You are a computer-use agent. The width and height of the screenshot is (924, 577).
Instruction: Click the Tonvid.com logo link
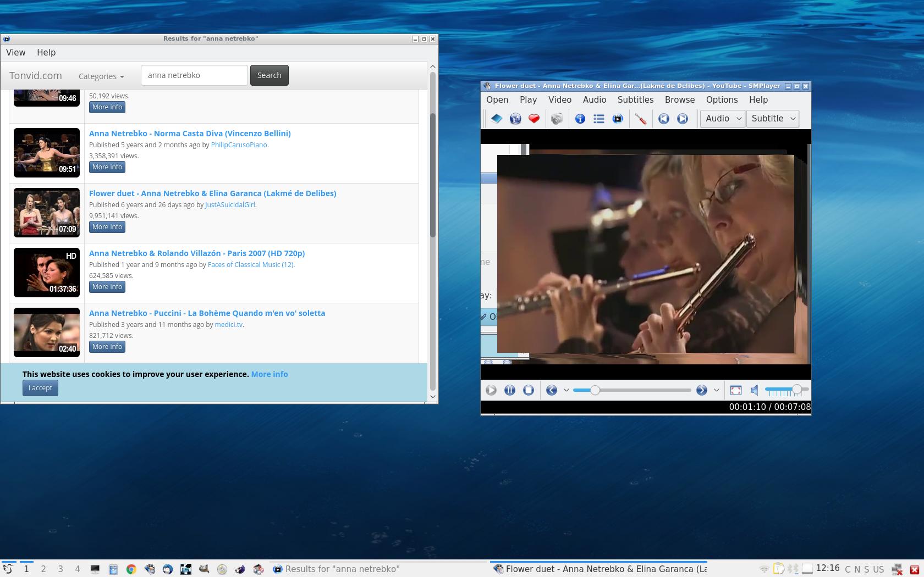pyautogui.click(x=36, y=76)
